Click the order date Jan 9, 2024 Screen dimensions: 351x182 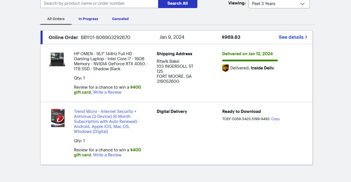pos(172,37)
